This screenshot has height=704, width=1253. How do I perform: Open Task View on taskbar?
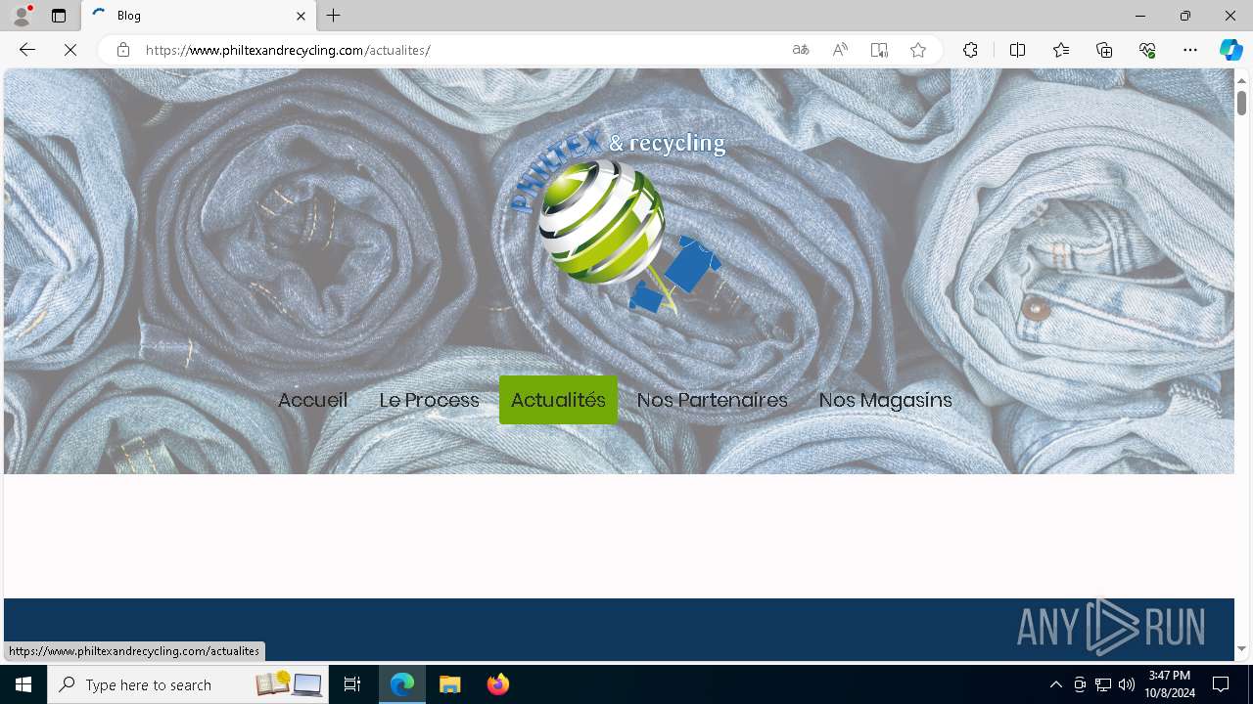pos(352,684)
